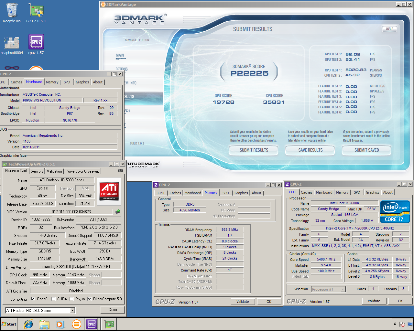Click OK in CPU-Z Memory window
414x331 pixels.
(269, 302)
